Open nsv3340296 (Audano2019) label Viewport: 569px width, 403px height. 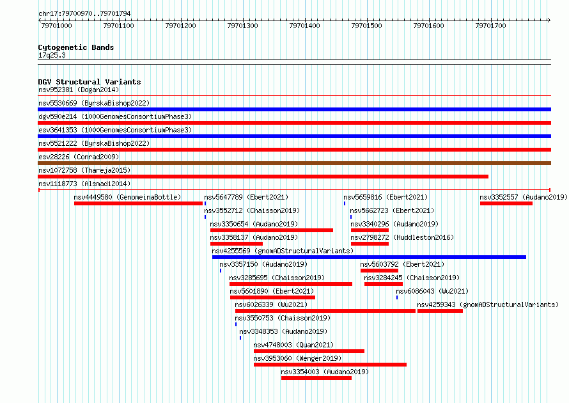coord(394,224)
